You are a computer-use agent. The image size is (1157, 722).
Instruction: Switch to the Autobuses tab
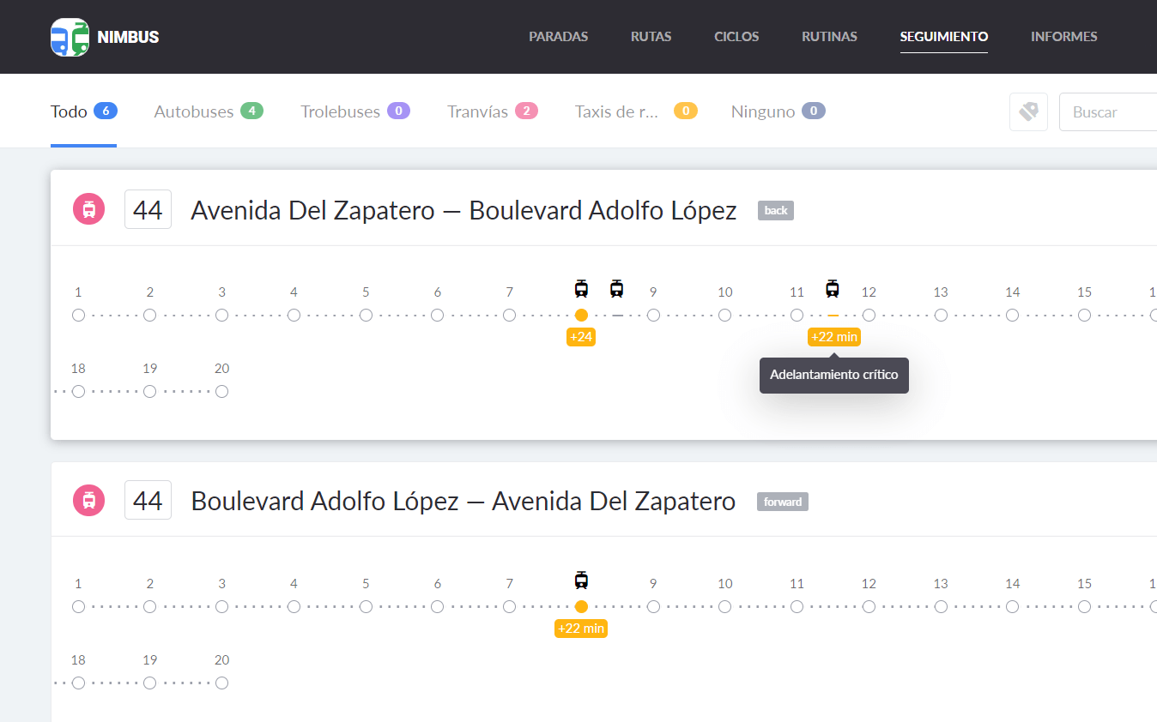(x=209, y=111)
